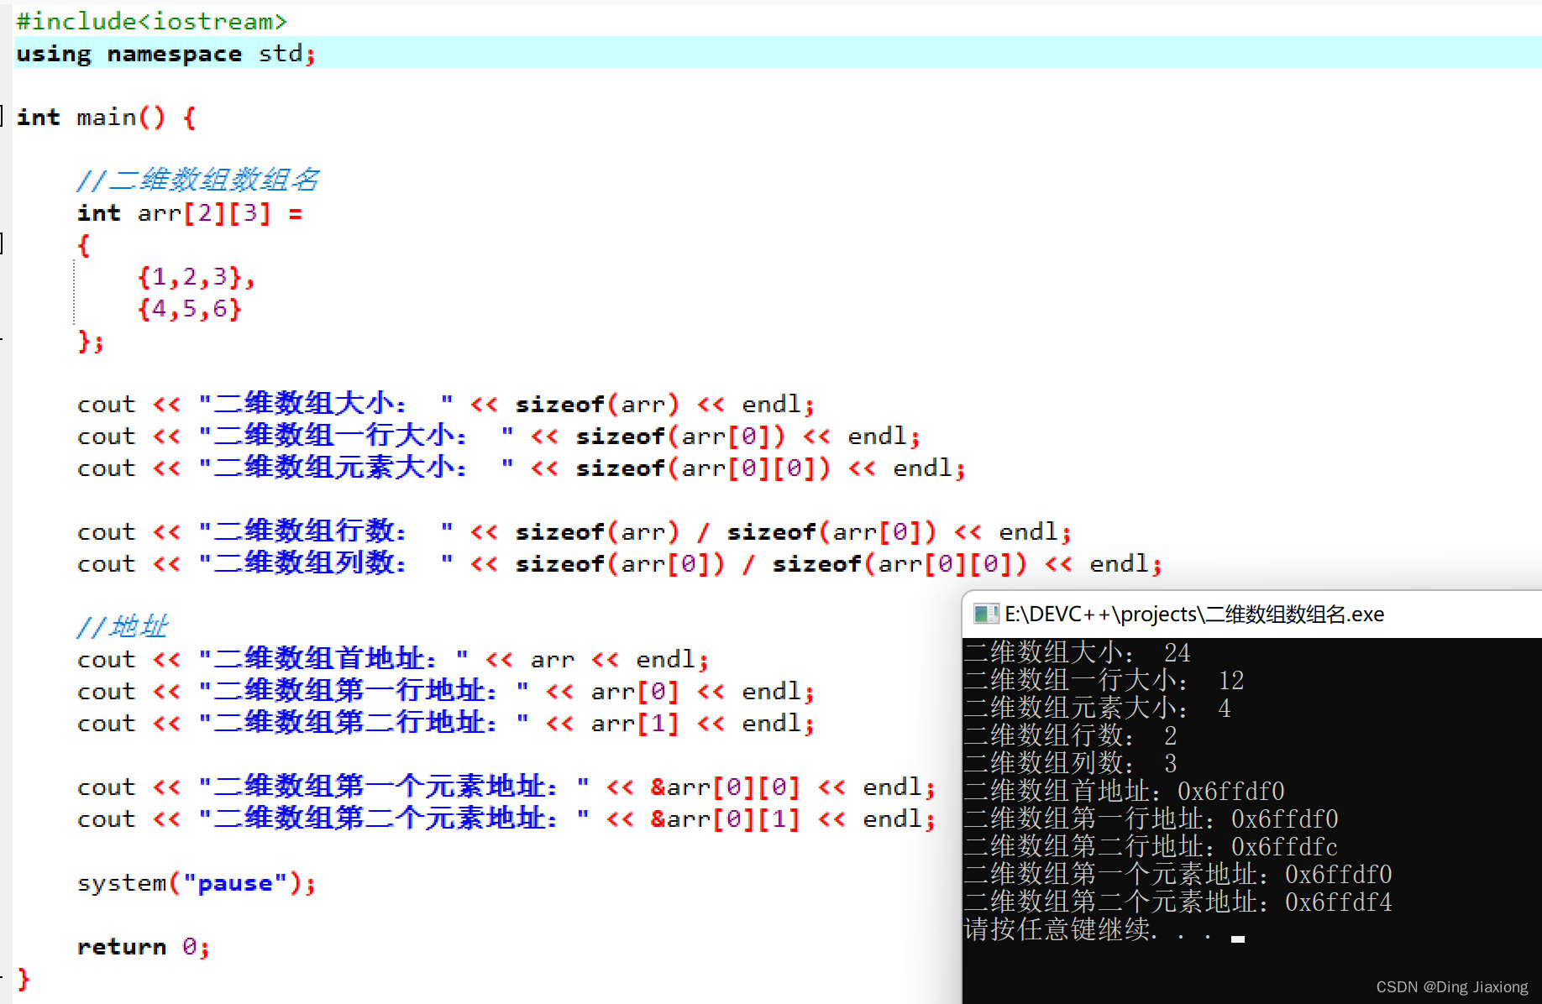Click the //地址 comment line

123,625
